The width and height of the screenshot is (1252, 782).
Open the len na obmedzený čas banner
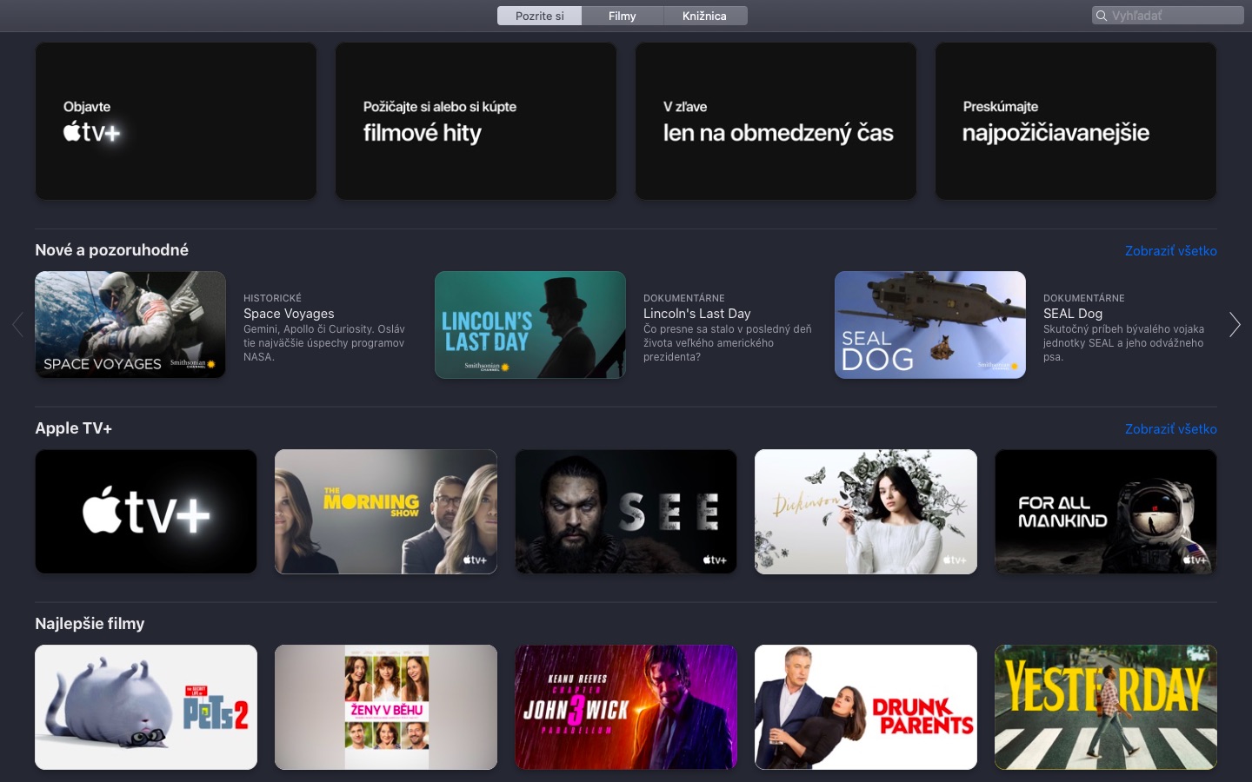776,121
